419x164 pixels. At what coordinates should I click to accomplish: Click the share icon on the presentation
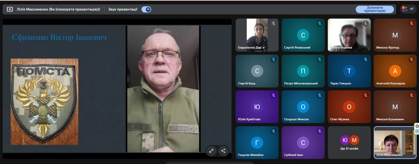tap(223, 151)
